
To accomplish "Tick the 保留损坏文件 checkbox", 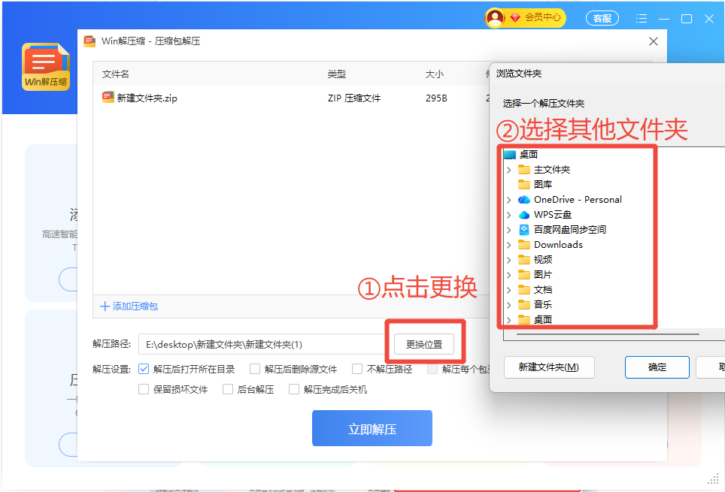I will click(144, 389).
